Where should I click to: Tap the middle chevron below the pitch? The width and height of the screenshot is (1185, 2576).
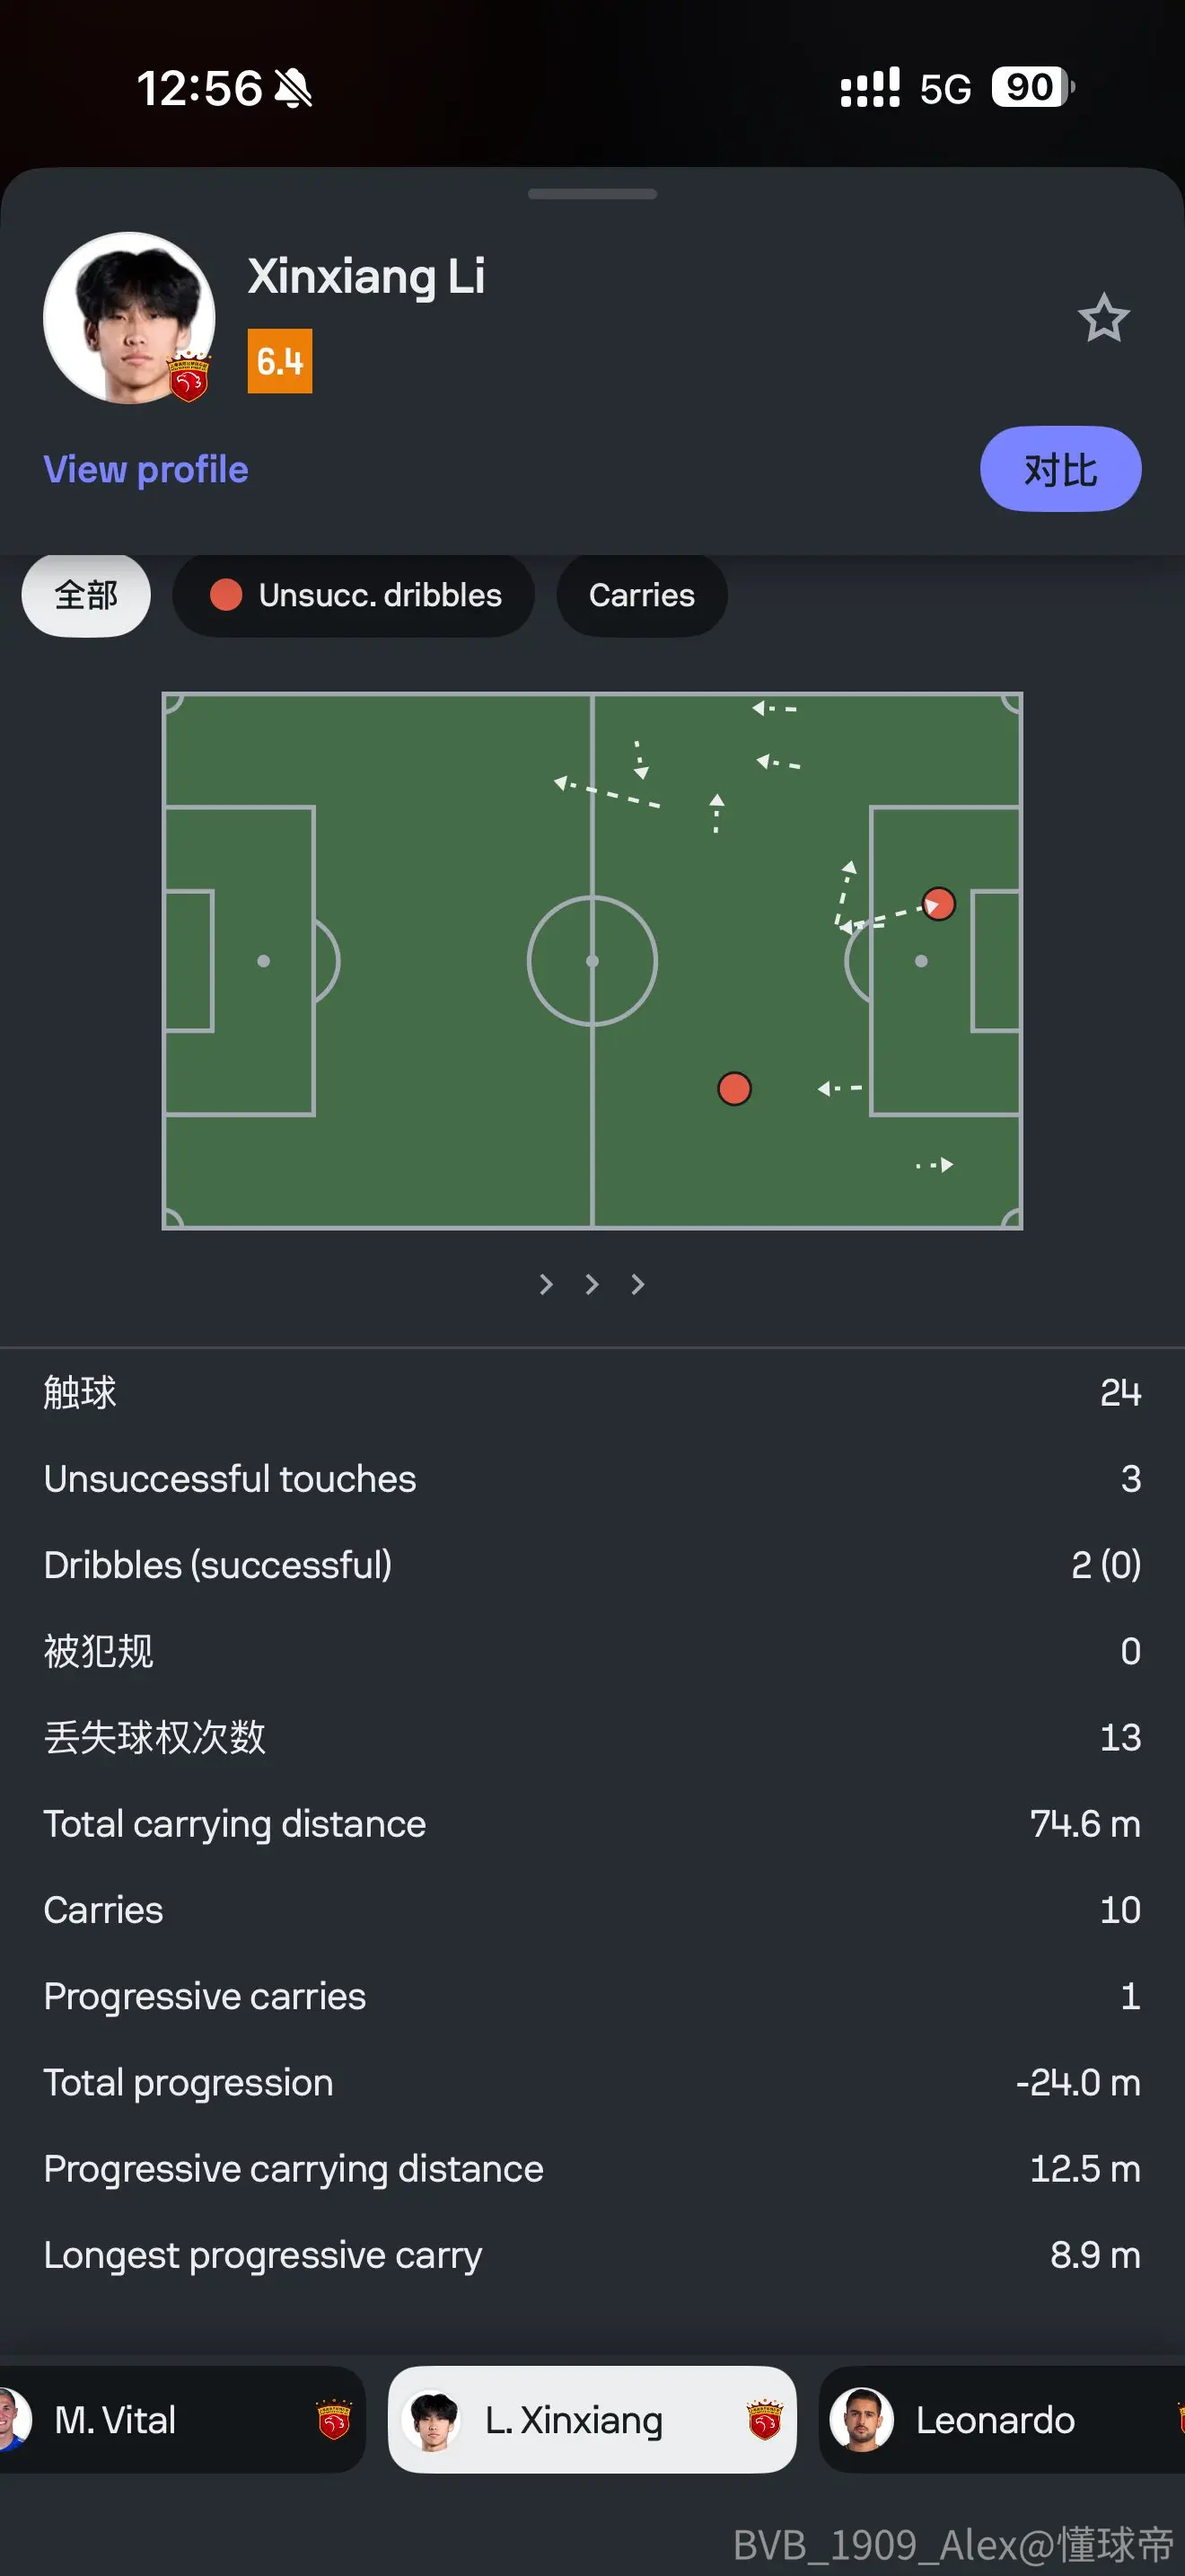(592, 1284)
